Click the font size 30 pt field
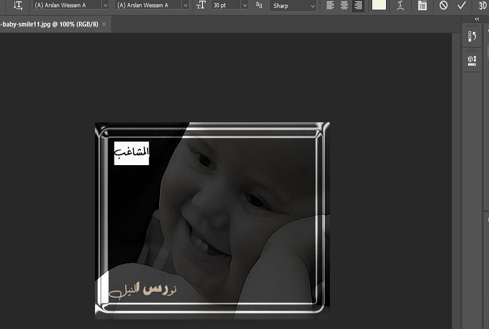 pos(225,5)
